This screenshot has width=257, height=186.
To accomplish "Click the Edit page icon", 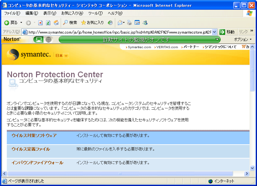I will (x=137, y=23).
